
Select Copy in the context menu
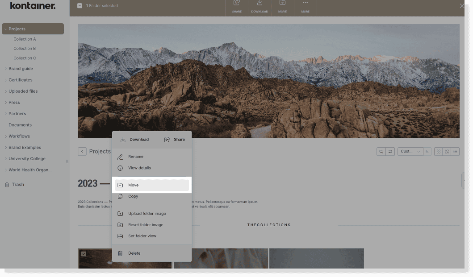133,196
